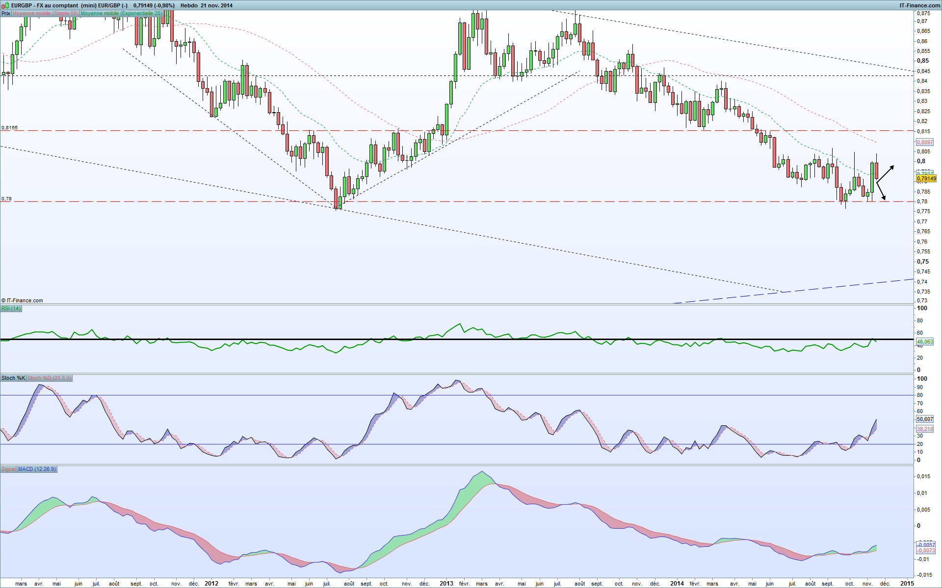Click the 0,8155 red resistance line label
Screen dimensions: 942x588
(x=9, y=127)
